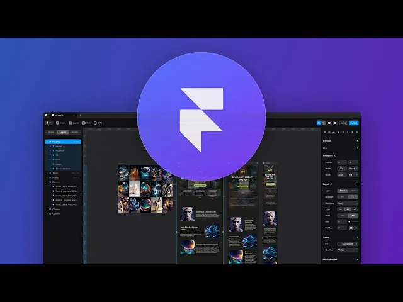Open the Framer main menu dropdown

[x=49, y=123]
